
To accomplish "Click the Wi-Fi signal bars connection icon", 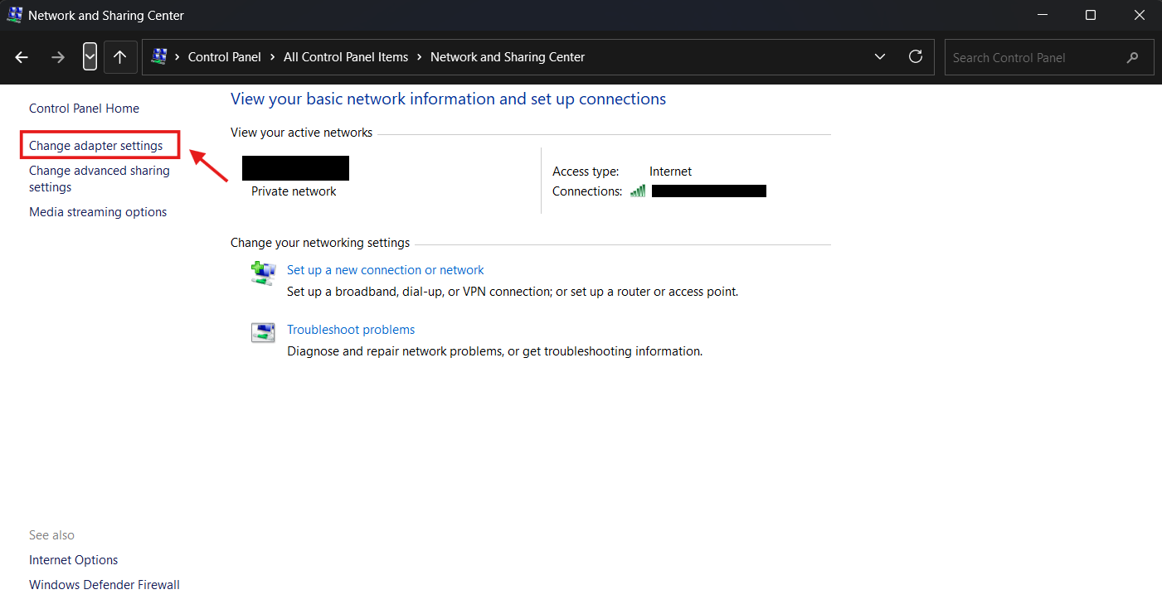I will coord(638,191).
